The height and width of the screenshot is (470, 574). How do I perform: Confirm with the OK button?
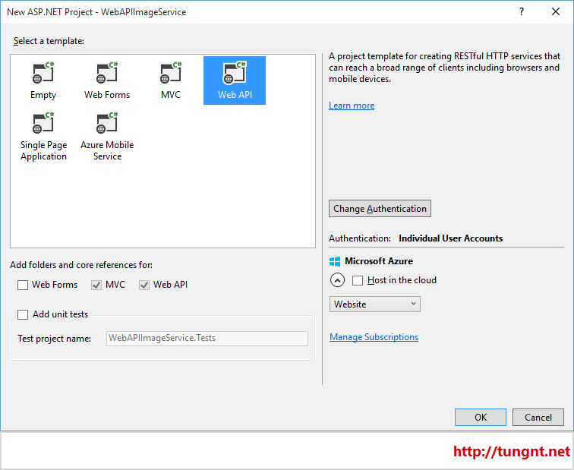481,418
